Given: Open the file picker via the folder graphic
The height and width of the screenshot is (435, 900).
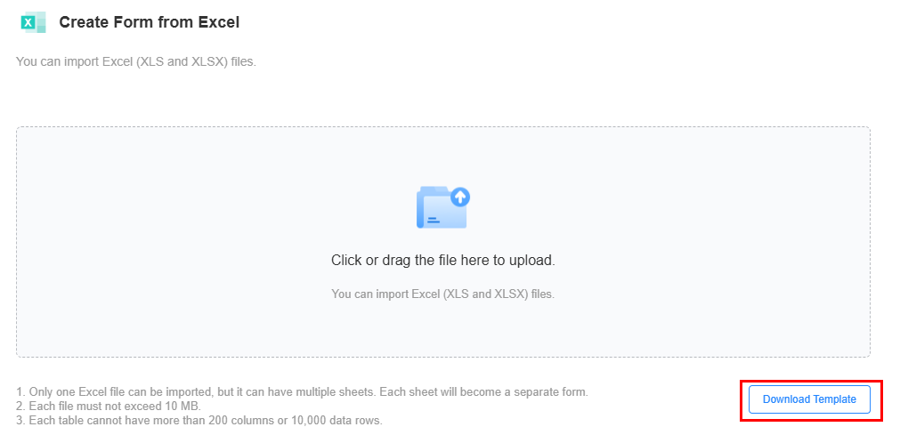Looking at the screenshot, I should point(443,207).
